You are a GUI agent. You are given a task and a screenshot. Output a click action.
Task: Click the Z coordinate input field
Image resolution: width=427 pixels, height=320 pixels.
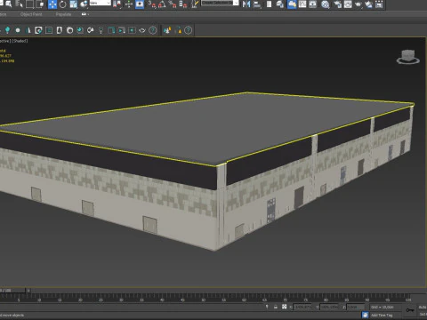pyautogui.click(x=356, y=308)
